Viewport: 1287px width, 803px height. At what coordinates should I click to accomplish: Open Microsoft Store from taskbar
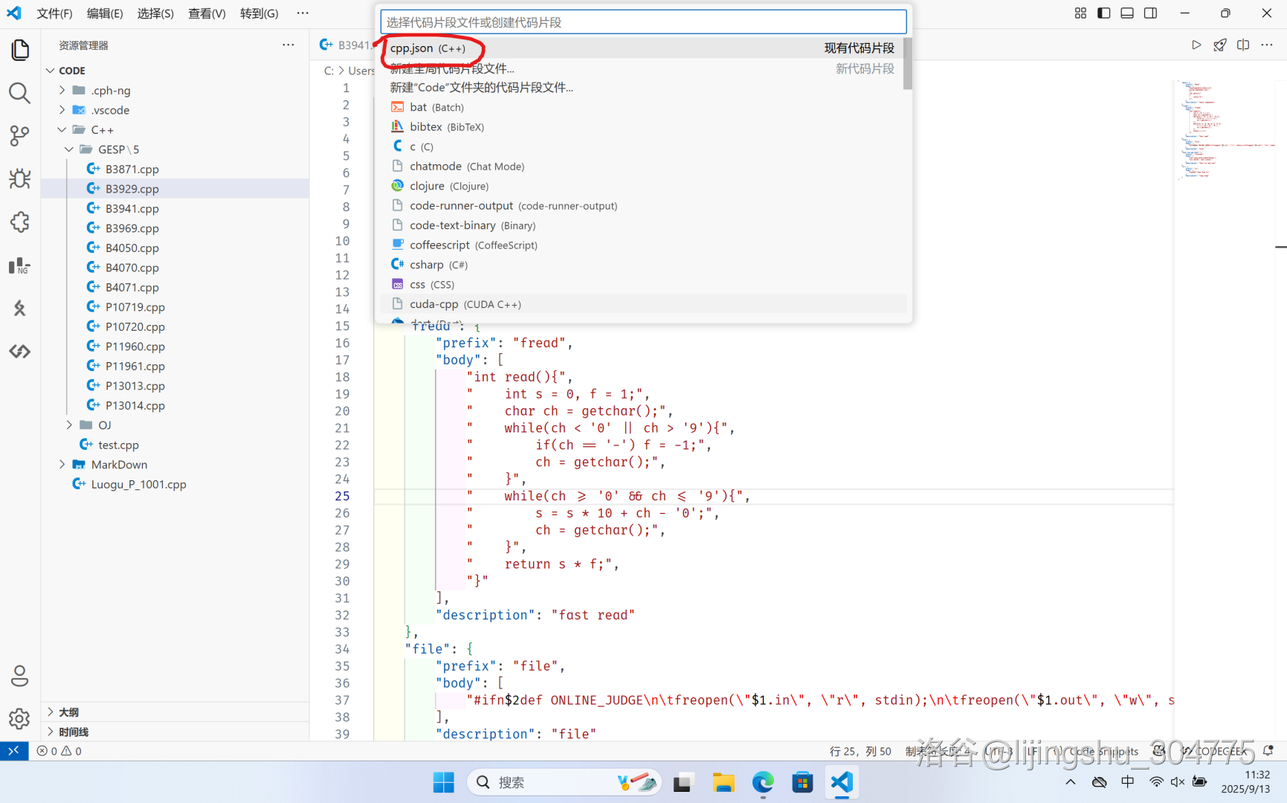click(802, 782)
